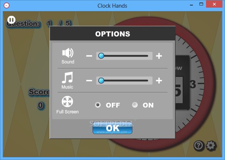225x160 pixels.
Task: Increase Sound volume with plus
Action: click(x=159, y=56)
